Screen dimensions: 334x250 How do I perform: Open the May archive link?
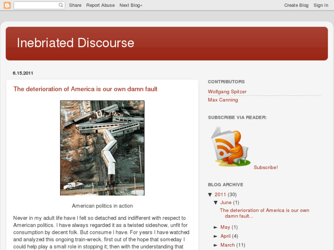225,227
